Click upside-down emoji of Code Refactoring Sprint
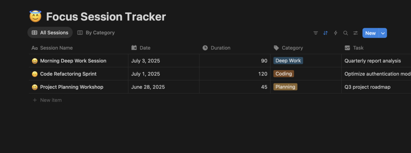 pyautogui.click(x=35, y=74)
